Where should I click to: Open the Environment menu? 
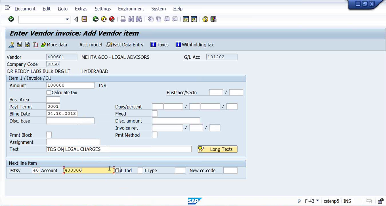[131, 9]
